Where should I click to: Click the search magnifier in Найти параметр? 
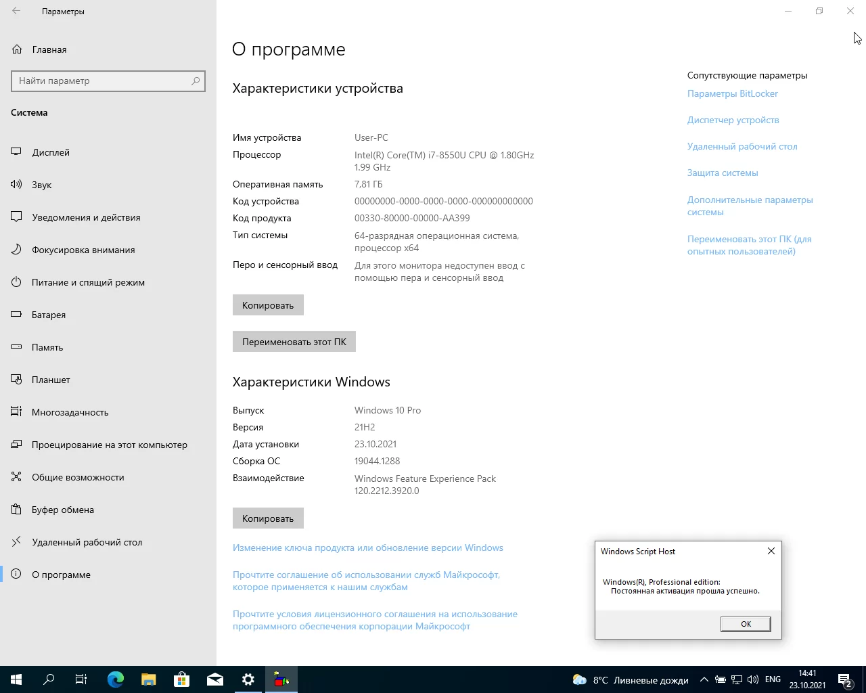196,81
